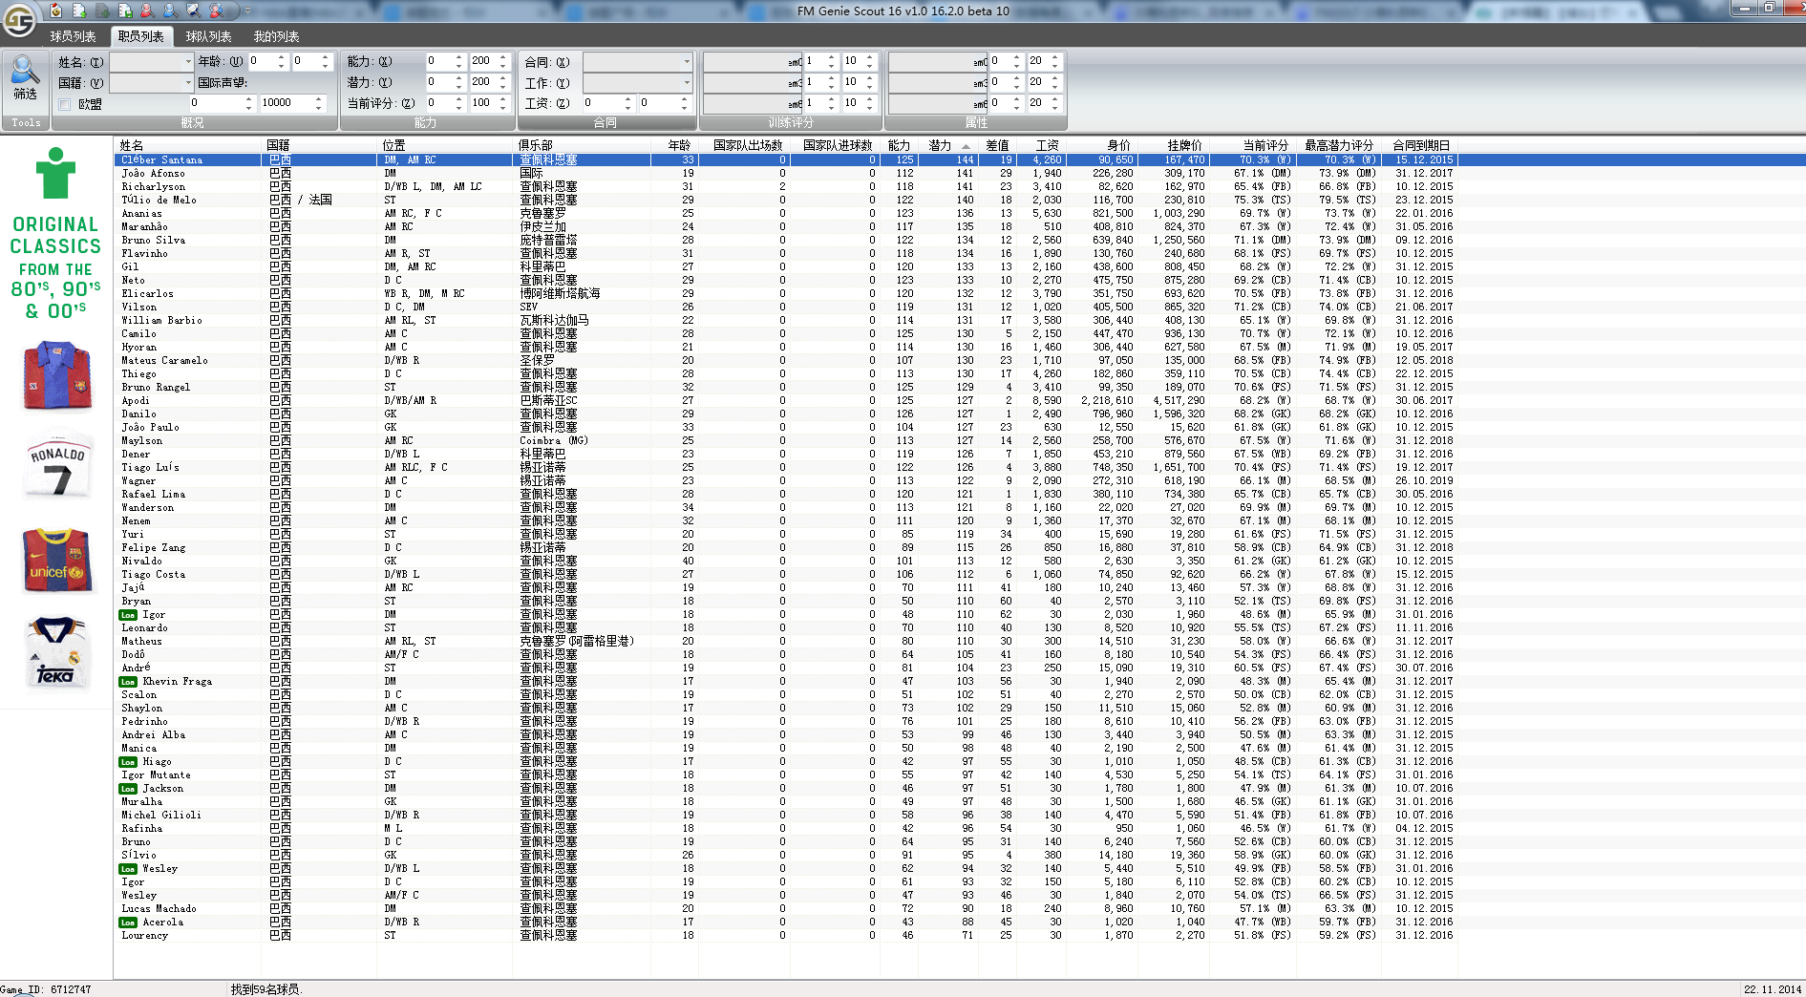Sort by 能力 column header
This screenshot has height=997, width=1806.
pos(899,145)
